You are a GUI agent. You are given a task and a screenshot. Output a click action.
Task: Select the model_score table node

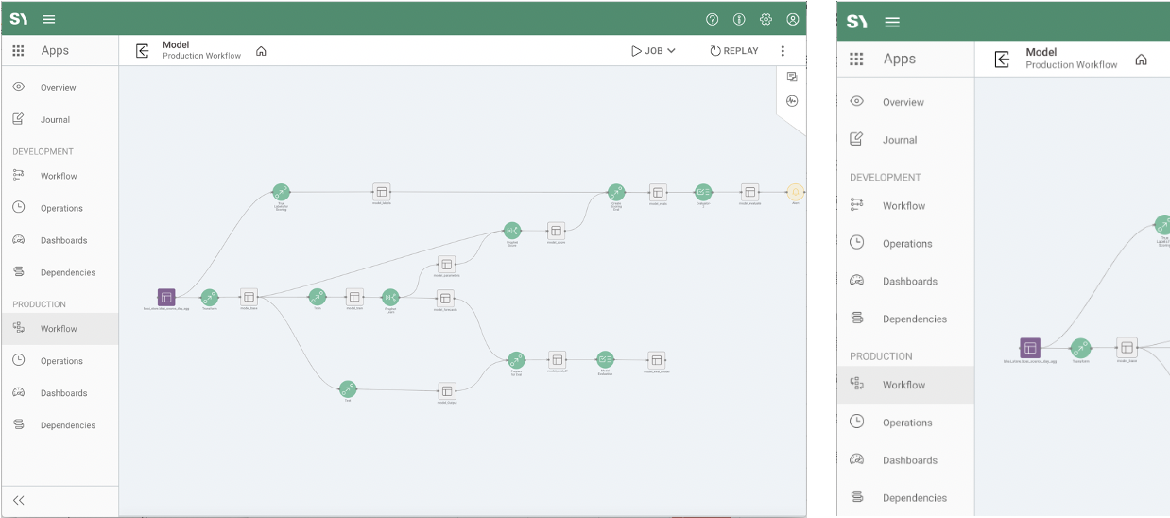557,231
